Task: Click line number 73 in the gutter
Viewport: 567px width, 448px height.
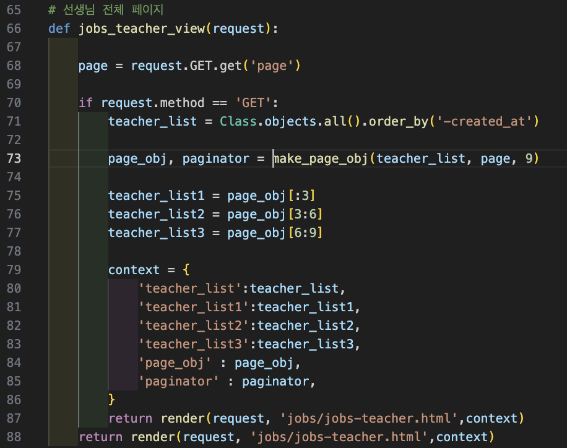Action: (x=14, y=158)
